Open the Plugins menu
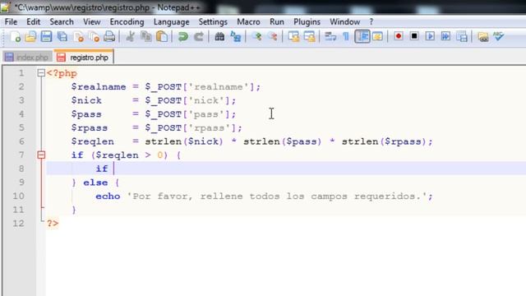Viewport: 526px width, 296px height. point(307,22)
